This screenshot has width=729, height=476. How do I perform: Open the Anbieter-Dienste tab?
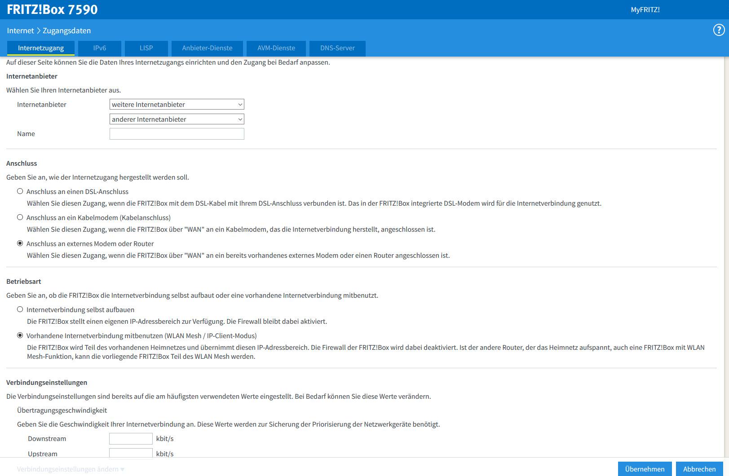tap(208, 48)
